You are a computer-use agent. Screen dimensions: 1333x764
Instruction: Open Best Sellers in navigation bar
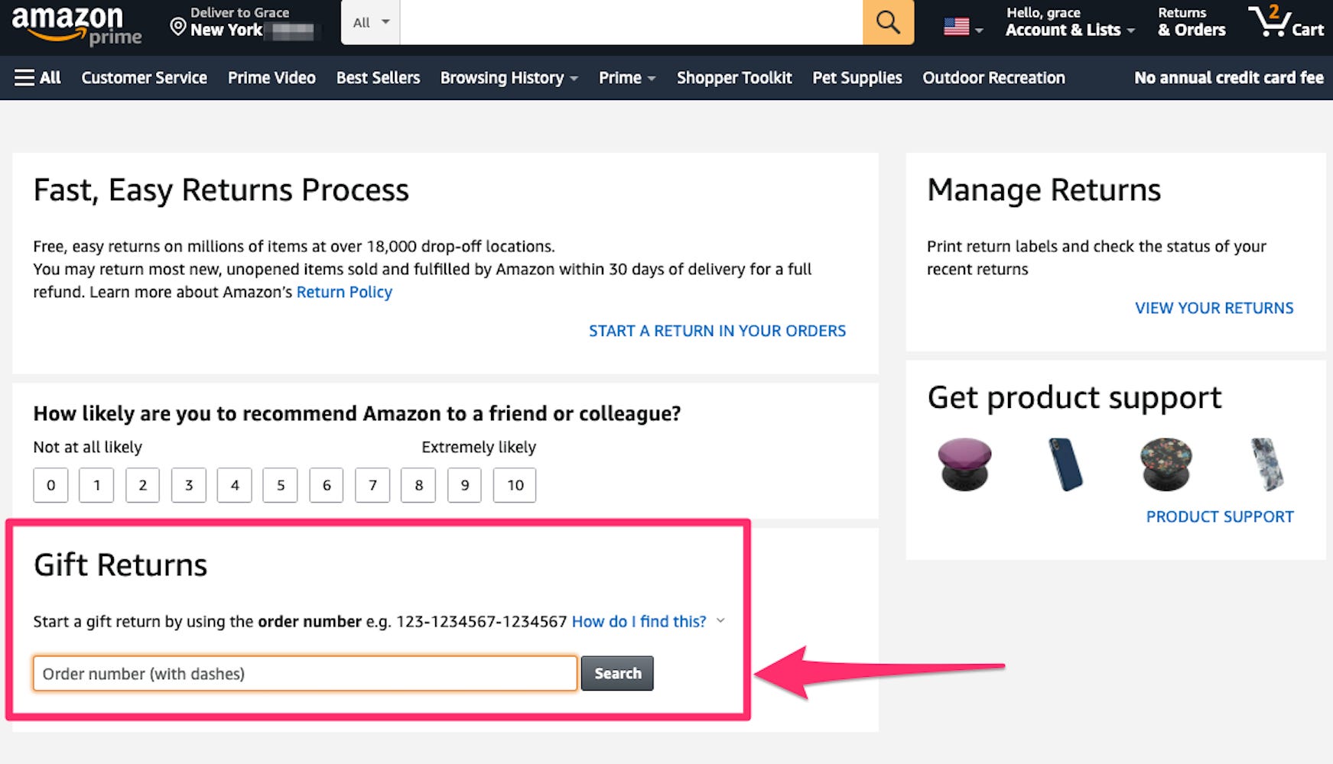pos(378,78)
